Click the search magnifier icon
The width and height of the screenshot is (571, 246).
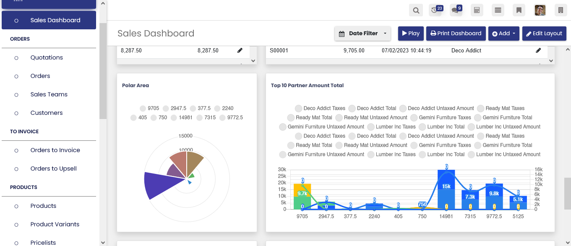416,10
